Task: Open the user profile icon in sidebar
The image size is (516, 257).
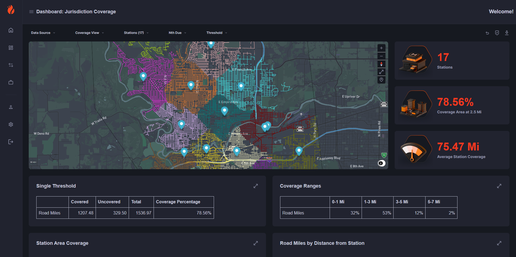Action: tap(11, 107)
